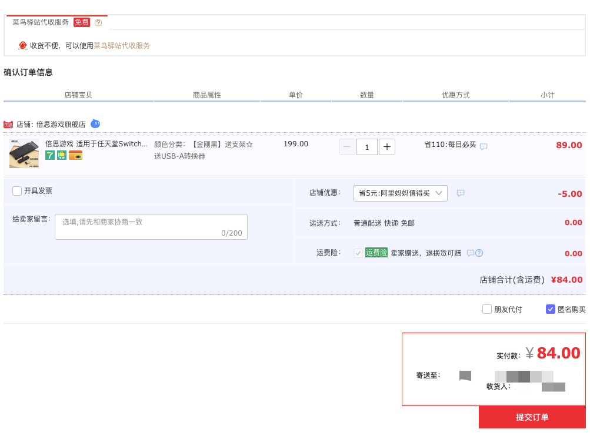
Task: Submit the order with 提交订单
Action: point(532,417)
